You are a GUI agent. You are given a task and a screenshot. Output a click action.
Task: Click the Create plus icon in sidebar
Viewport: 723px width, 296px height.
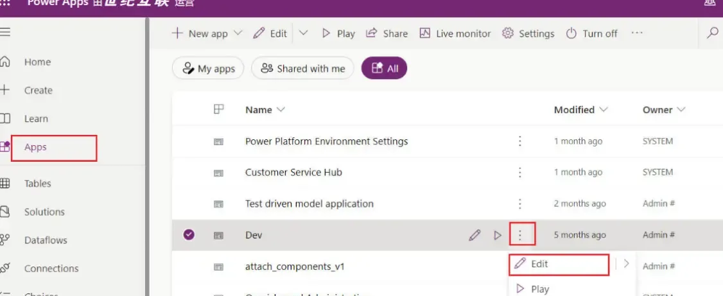[4, 90]
